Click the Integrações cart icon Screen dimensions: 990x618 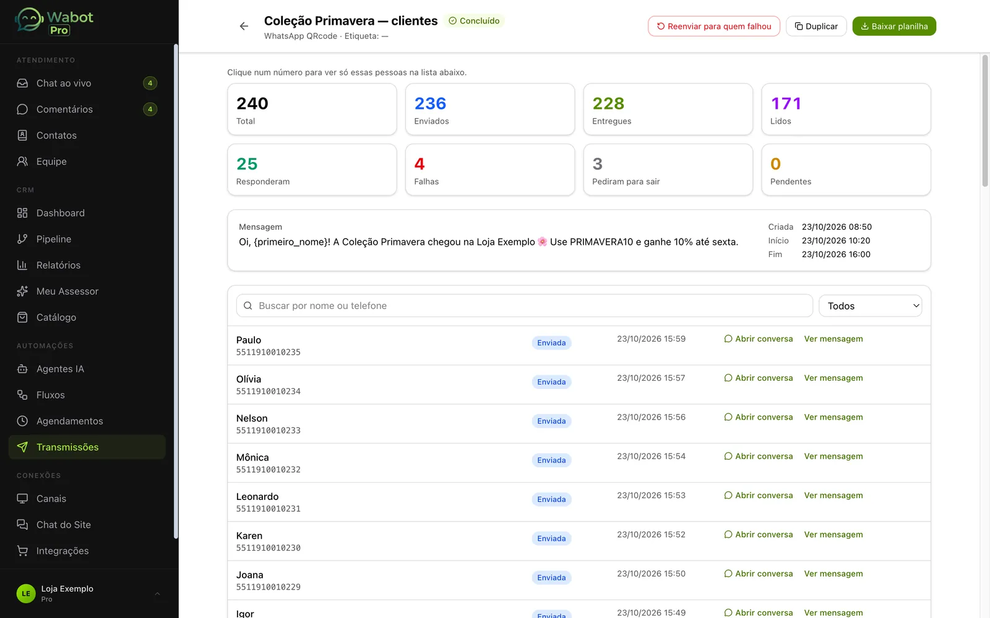click(x=22, y=551)
